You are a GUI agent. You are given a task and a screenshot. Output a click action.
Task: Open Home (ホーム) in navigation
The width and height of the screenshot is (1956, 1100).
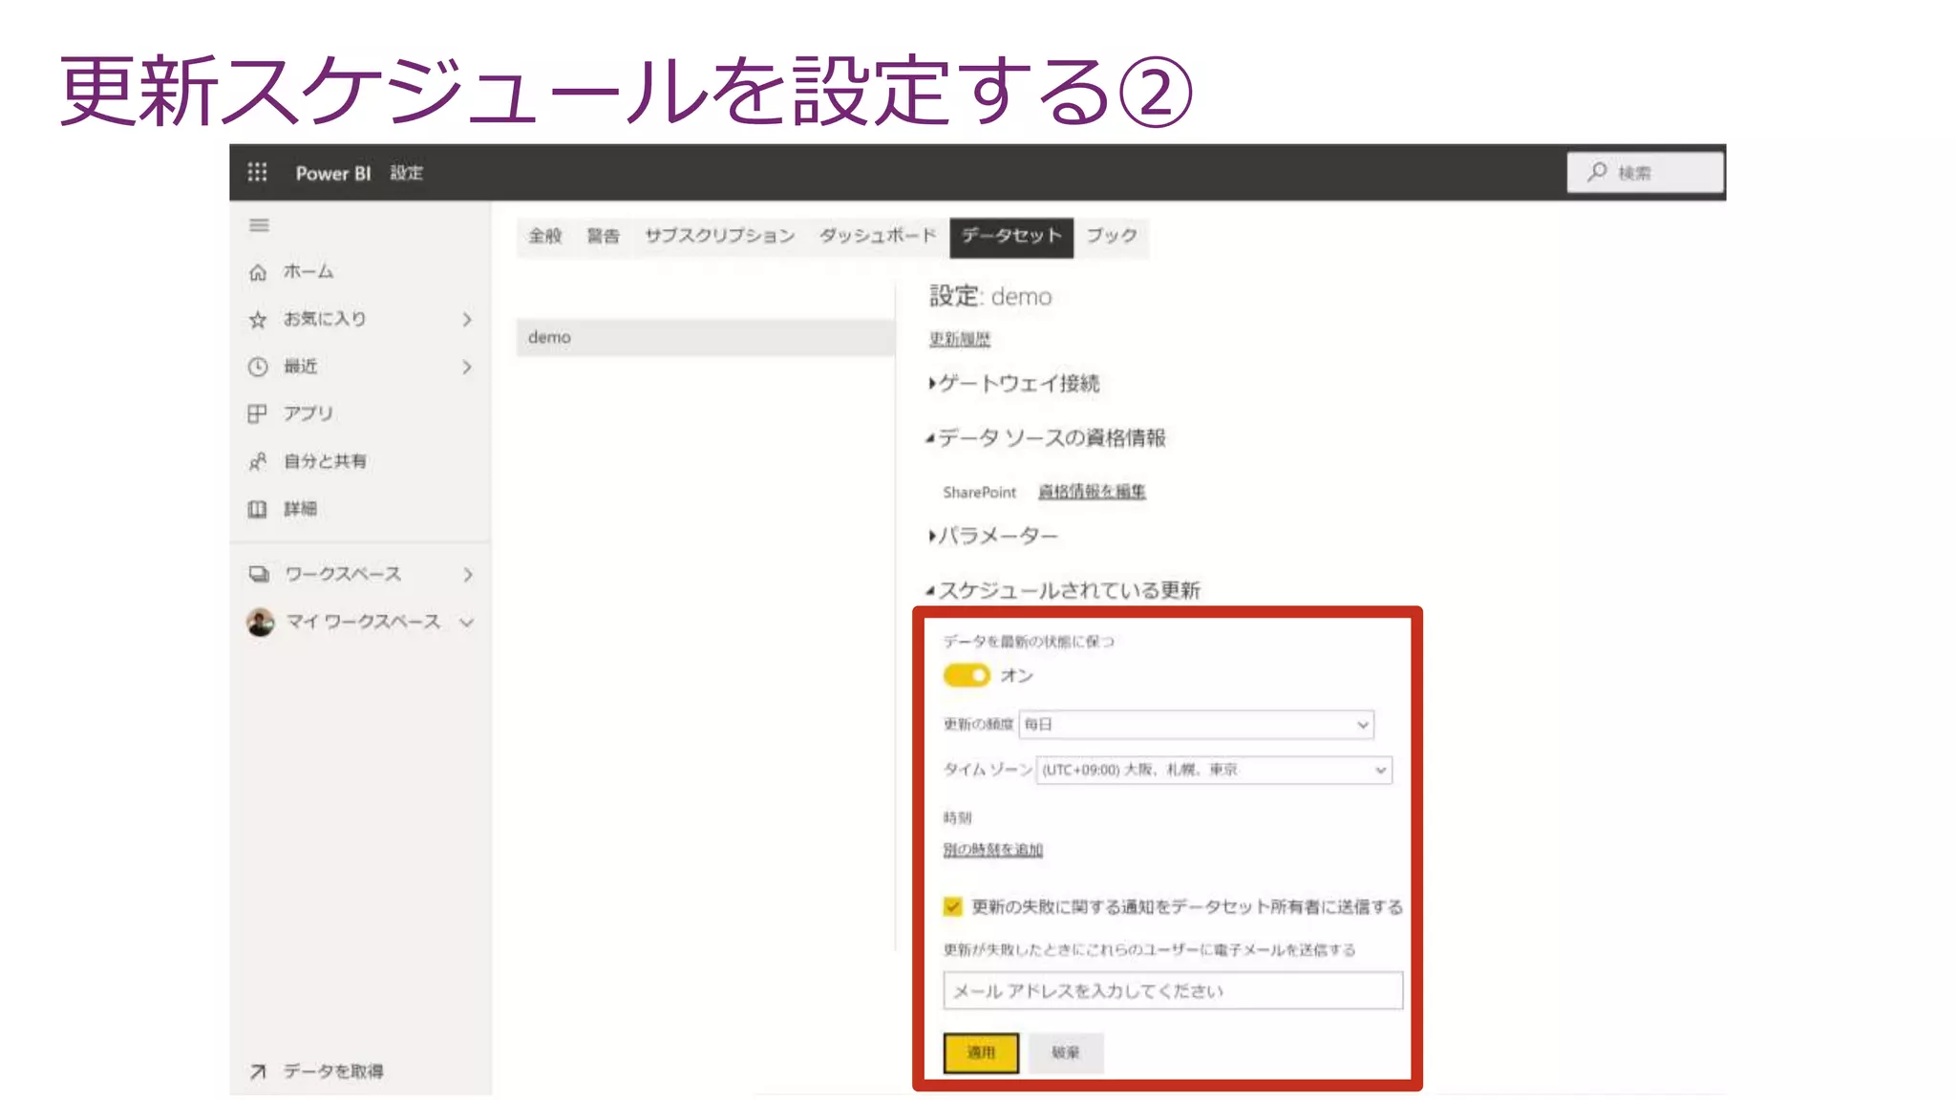(x=308, y=272)
